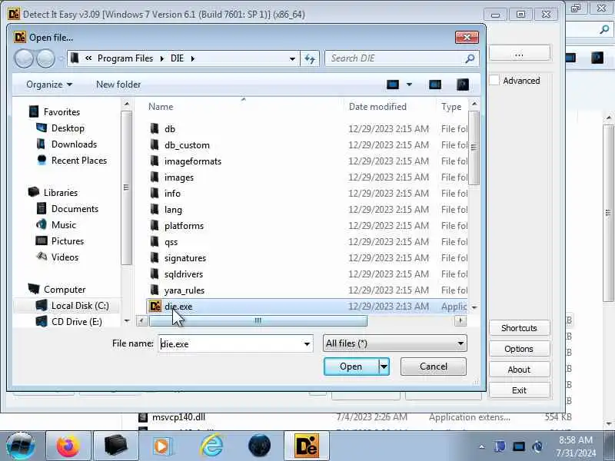The image size is (615, 461).
Task: Click Exit in Detect It Easy
Action: coord(519,390)
